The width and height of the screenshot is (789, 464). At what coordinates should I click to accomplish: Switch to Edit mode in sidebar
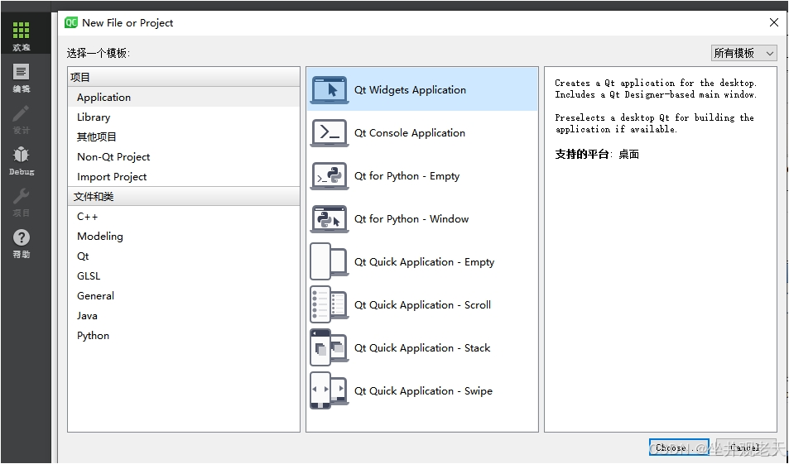pyautogui.click(x=22, y=78)
